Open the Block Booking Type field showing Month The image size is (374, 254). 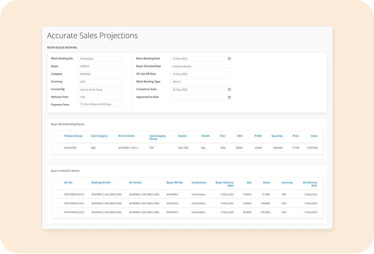pos(201,82)
